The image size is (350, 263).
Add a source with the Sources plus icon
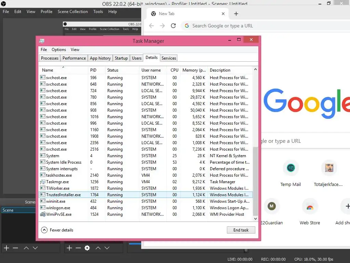point(69,248)
